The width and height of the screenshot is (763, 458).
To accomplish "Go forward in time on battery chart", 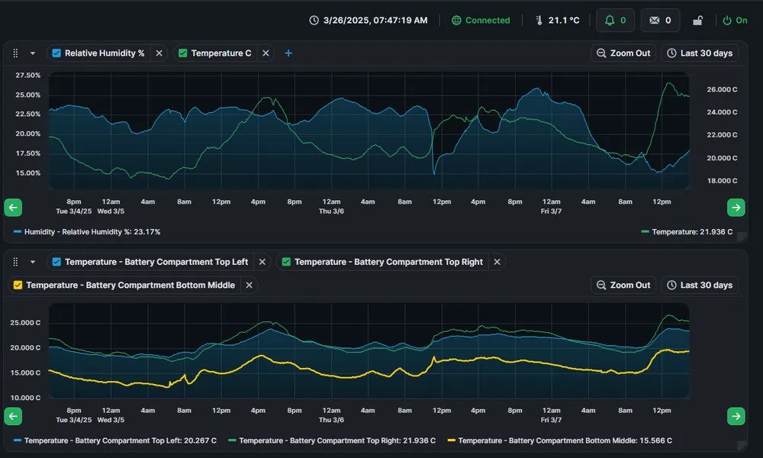I will pos(736,416).
